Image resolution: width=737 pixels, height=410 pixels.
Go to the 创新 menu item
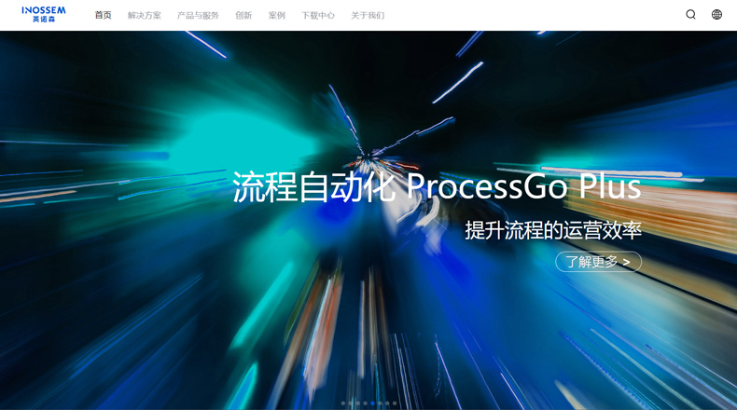click(x=243, y=16)
